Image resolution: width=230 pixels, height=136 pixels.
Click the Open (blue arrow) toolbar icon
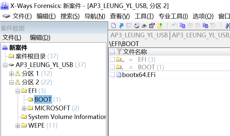[121, 26]
